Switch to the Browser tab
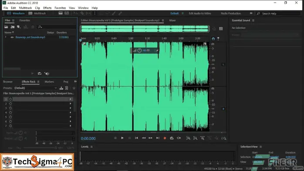Screen dimensions: 304x171 tap(8, 82)
